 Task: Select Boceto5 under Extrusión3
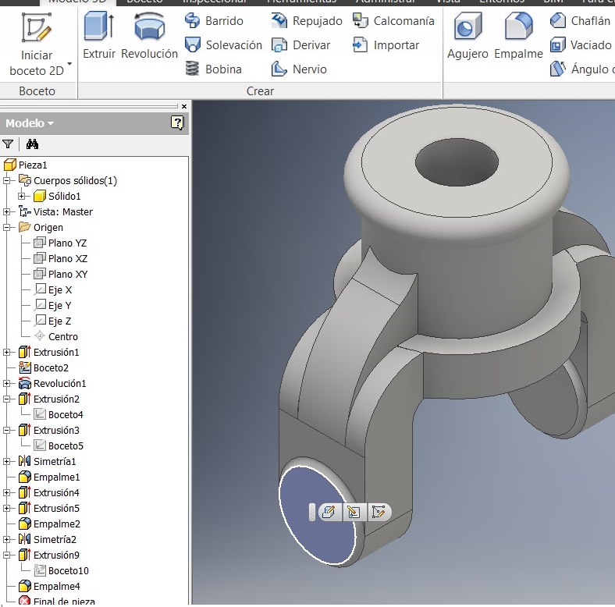pos(58,445)
